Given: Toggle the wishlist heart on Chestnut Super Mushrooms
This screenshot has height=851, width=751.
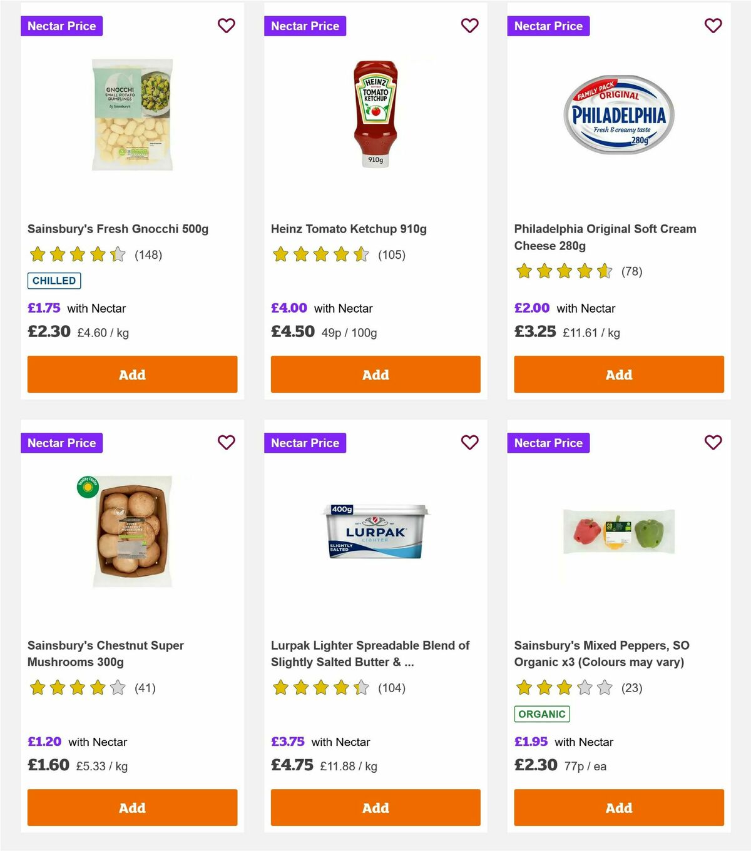Looking at the screenshot, I should click(x=226, y=441).
